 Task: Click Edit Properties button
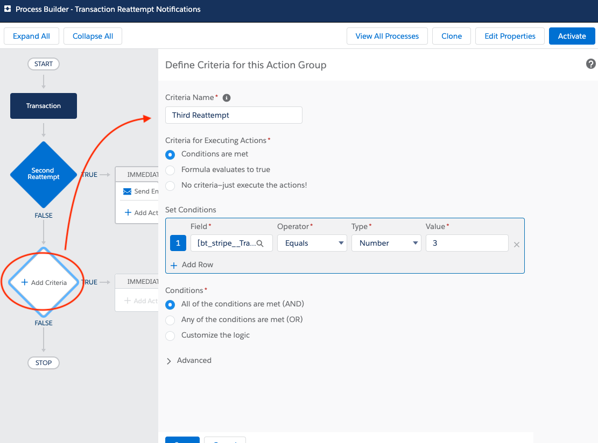(510, 36)
